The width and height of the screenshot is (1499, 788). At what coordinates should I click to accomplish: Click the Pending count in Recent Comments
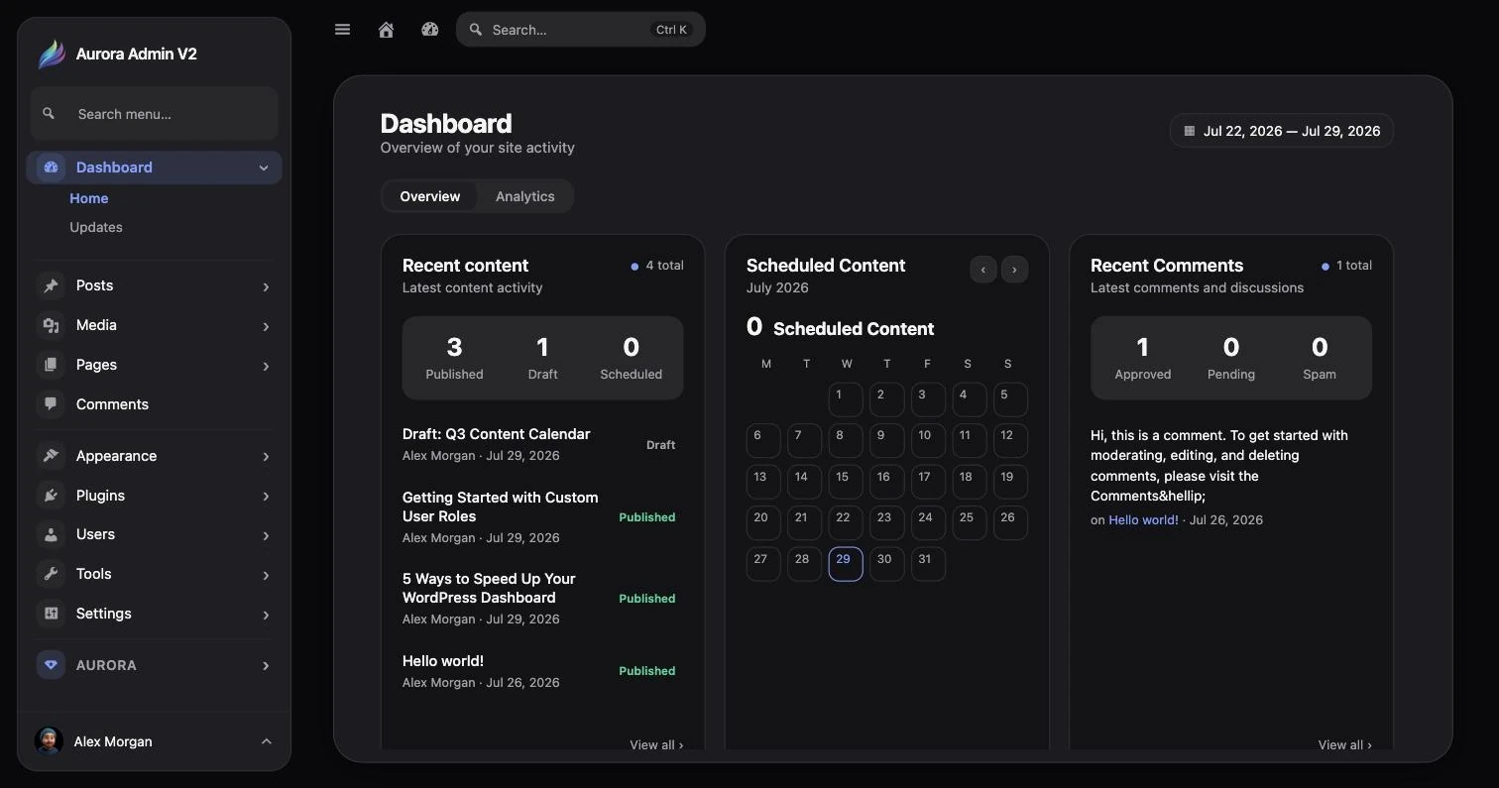(x=1231, y=347)
